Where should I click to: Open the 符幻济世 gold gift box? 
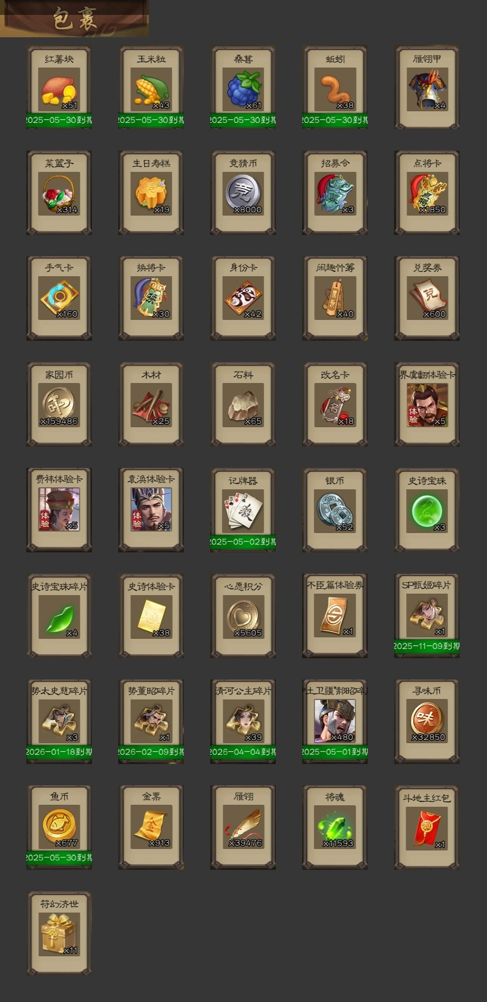pyautogui.click(x=59, y=933)
